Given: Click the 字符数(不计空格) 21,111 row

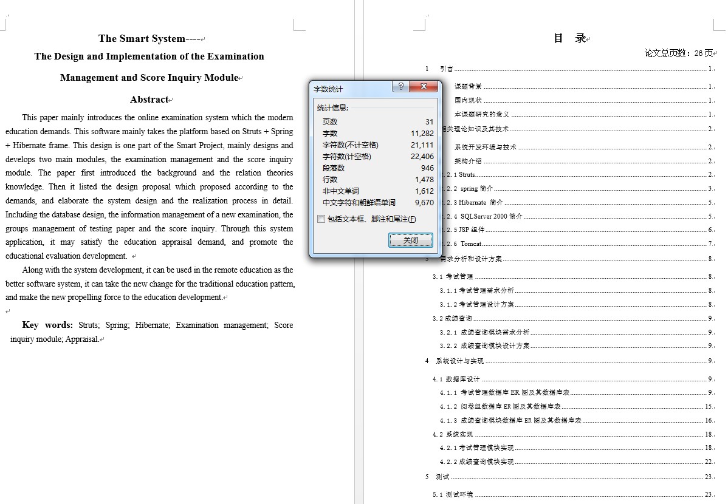Looking at the screenshot, I should (377, 145).
